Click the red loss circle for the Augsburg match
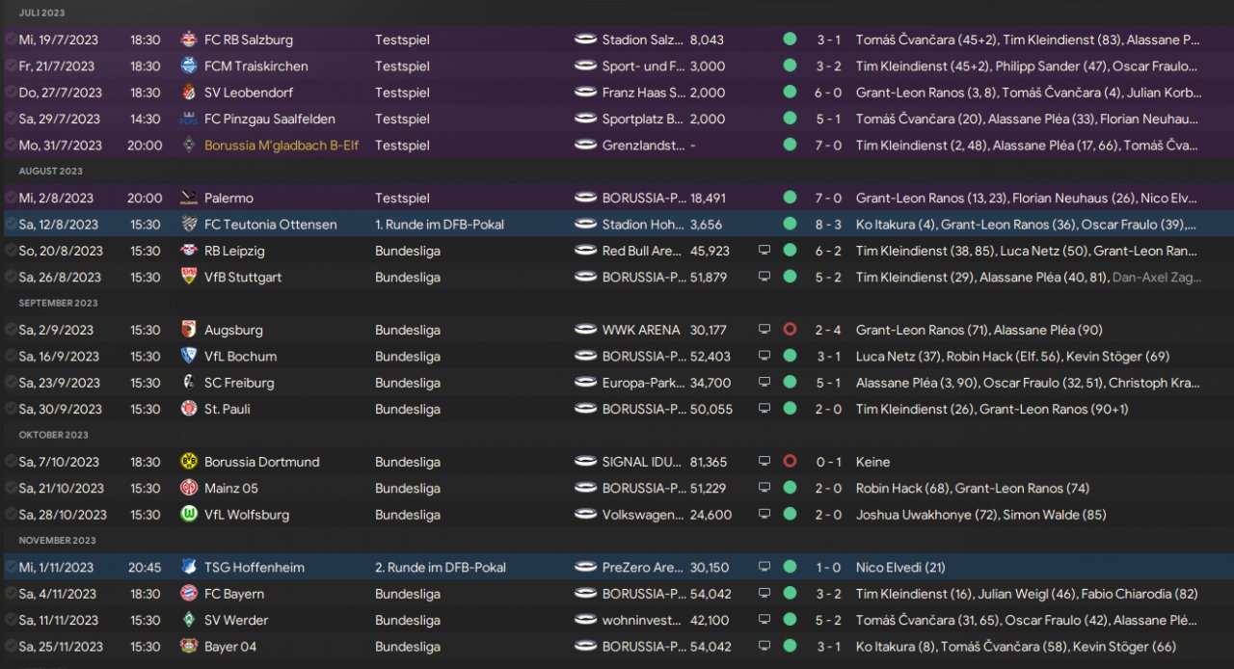Viewport: 1234px width, 669px height. pyautogui.click(x=790, y=330)
